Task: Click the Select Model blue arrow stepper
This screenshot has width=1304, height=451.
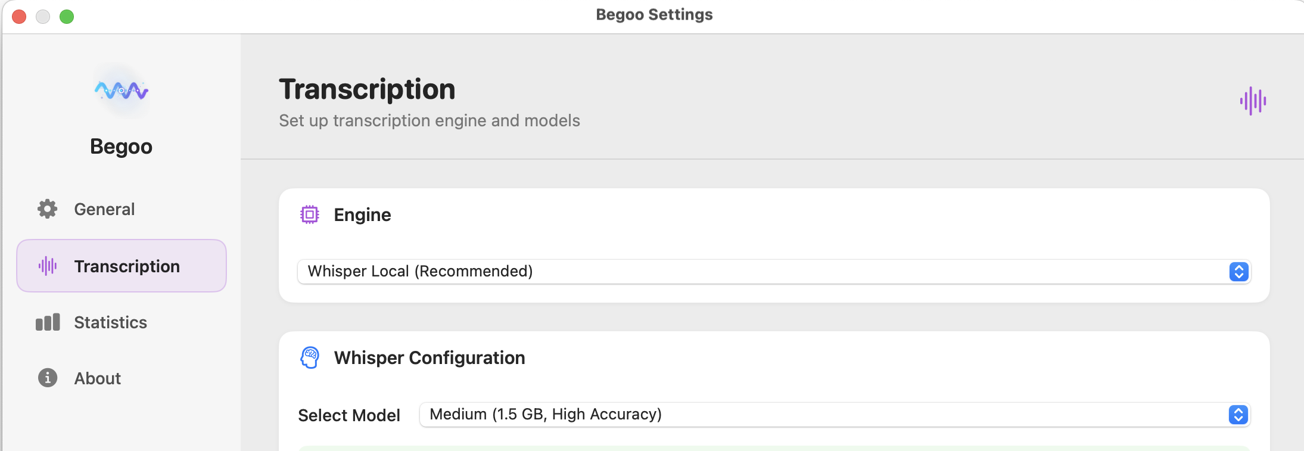Action: [1238, 415]
